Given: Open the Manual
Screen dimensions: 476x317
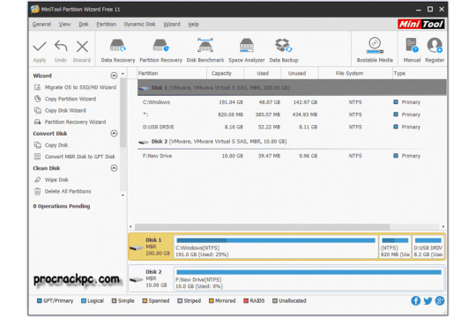Looking at the screenshot, I should click(x=412, y=50).
